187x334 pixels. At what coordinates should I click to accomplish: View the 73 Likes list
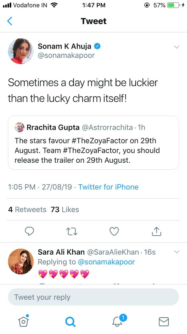point(65,210)
